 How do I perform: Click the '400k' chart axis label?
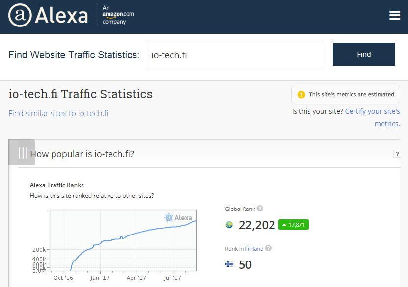click(x=39, y=259)
